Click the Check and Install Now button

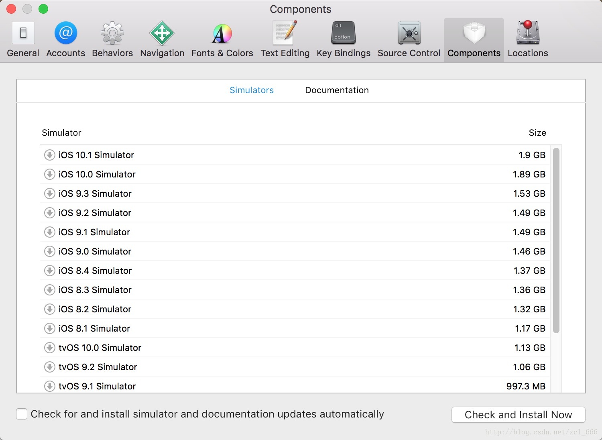coord(518,415)
